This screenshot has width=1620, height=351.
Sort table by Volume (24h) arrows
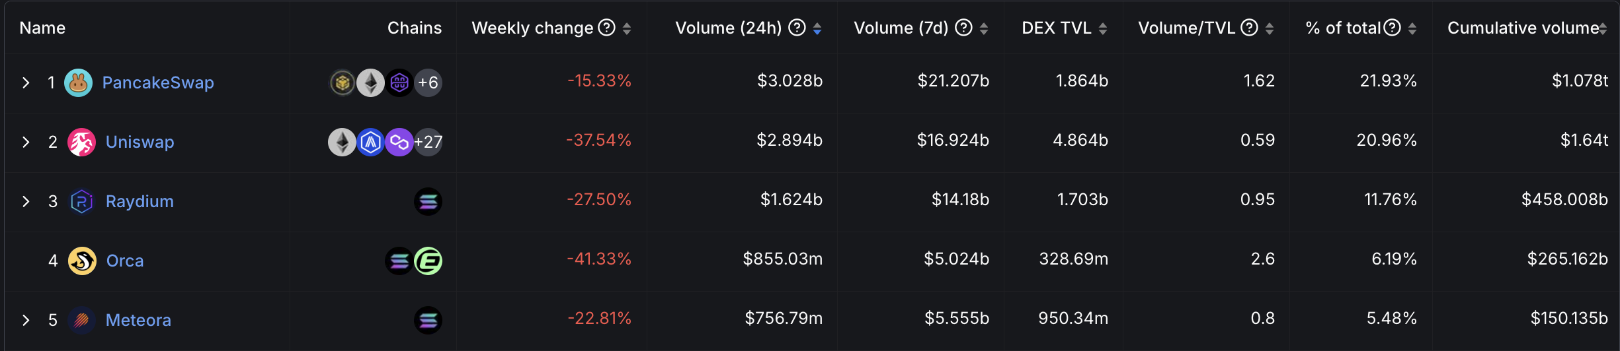(x=817, y=28)
